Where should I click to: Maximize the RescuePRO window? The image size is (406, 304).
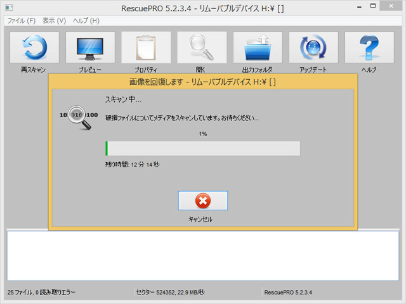tap(373, 6)
